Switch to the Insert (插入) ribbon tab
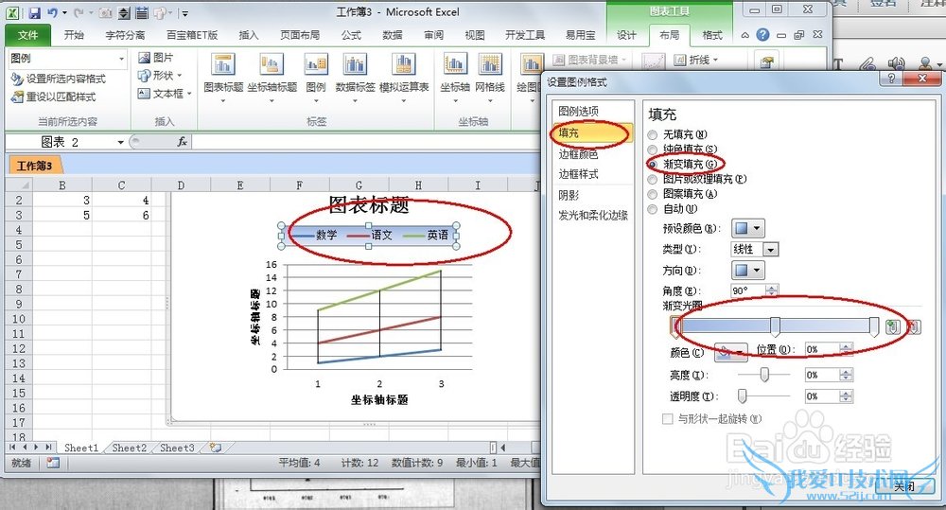This screenshot has height=510, width=946. [249, 35]
